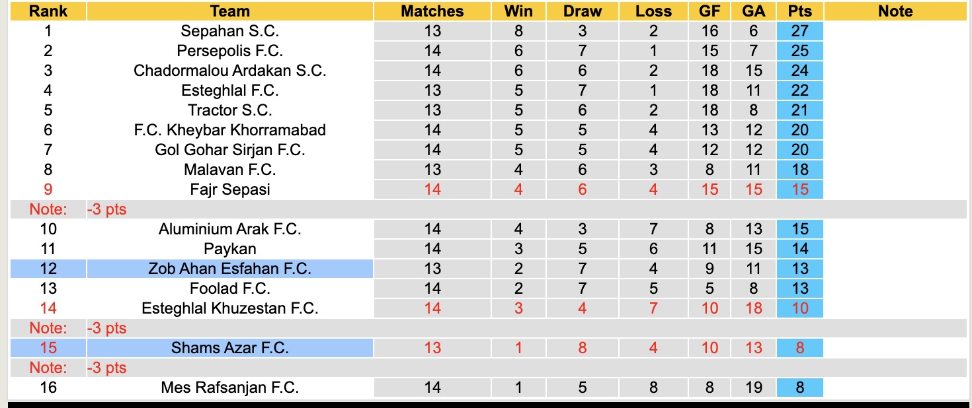Click the Win column header
972x408 pixels.
pos(518,11)
